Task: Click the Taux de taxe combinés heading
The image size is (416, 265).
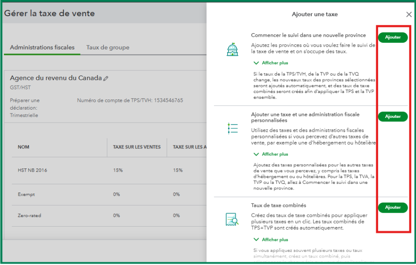Action: 278,206
